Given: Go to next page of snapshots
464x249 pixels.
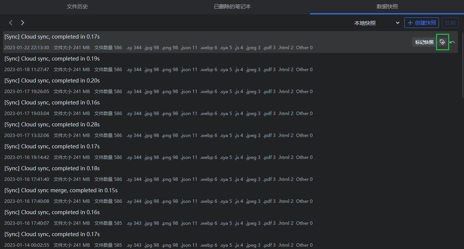Looking at the screenshot, I should 23,23.
